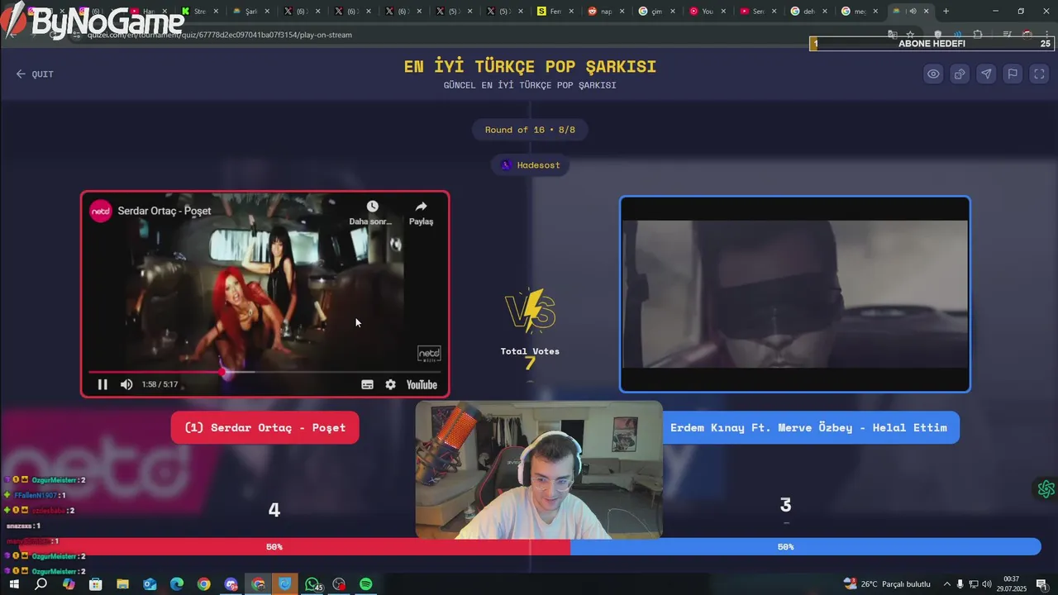Pause the Serdar Ortaç YouTube video
The width and height of the screenshot is (1058, 595).
coord(102,384)
